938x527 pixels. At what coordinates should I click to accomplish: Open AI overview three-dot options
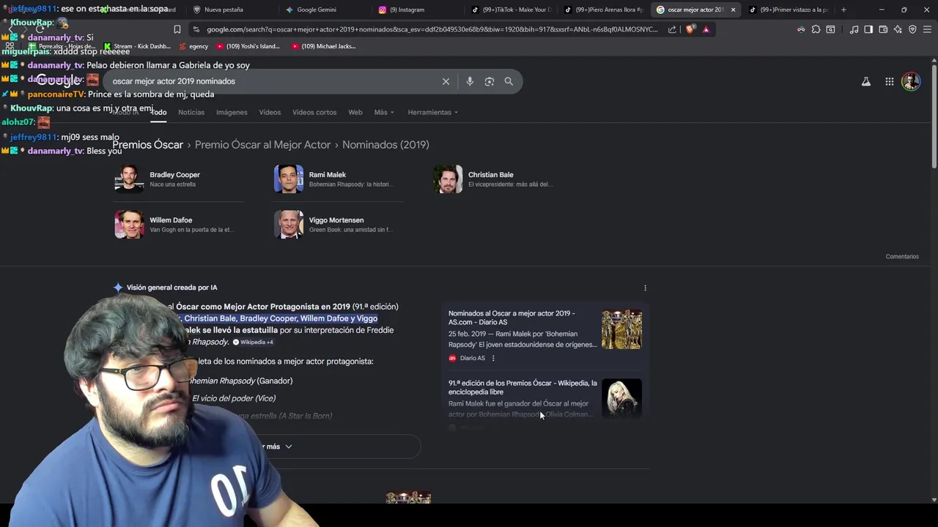[x=645, y=288]
